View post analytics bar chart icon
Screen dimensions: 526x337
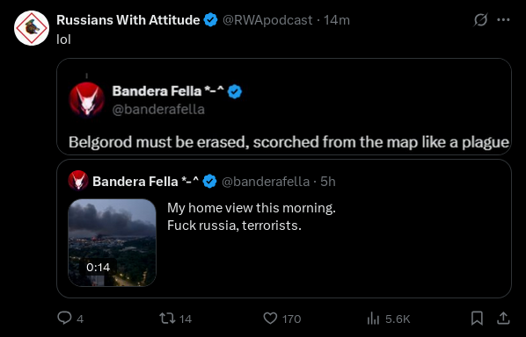coord(373,319)
